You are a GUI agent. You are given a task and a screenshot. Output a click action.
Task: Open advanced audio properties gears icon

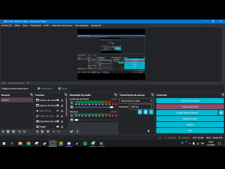coord(71,131)
